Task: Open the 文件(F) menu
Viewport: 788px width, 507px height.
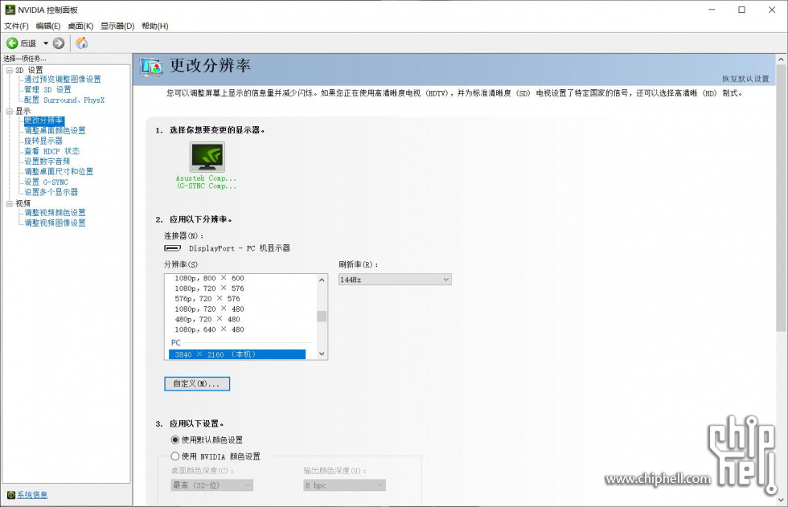Action: 16,26
